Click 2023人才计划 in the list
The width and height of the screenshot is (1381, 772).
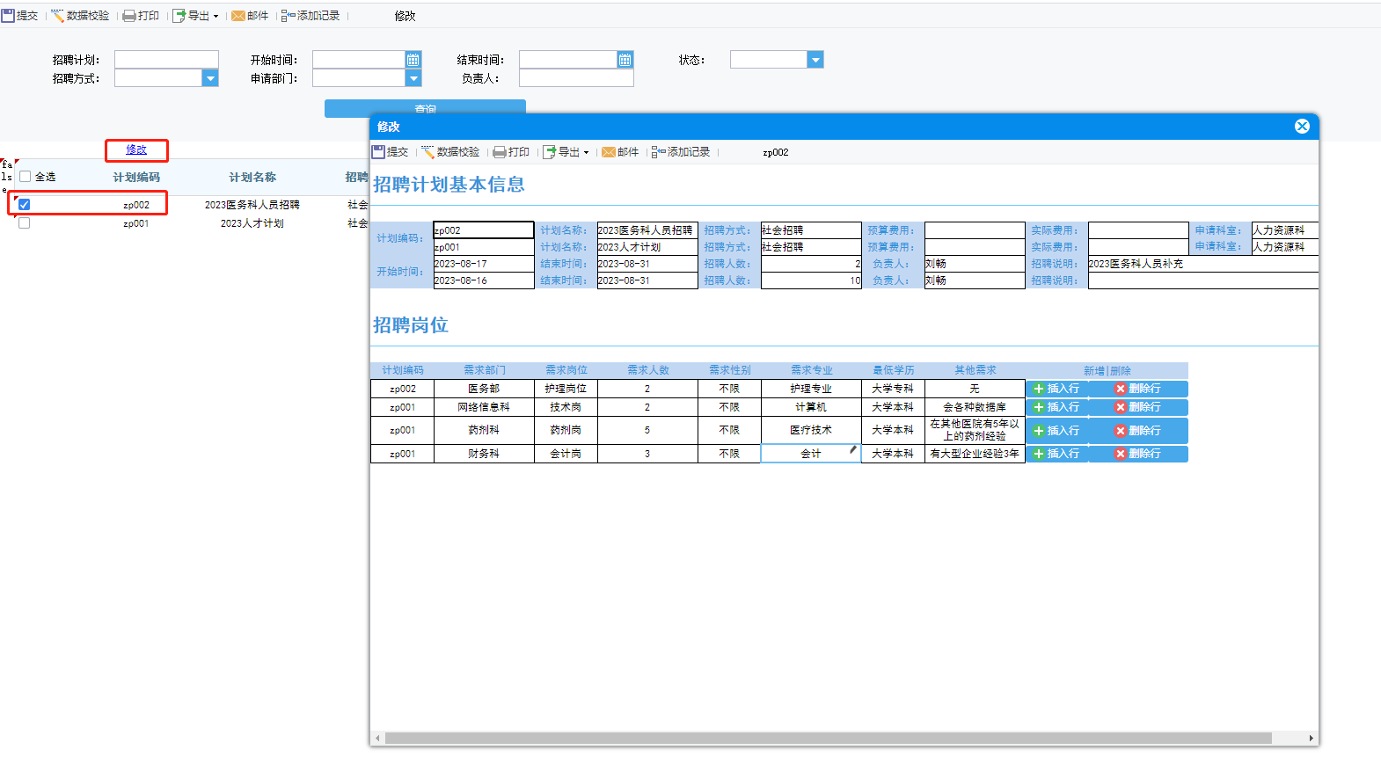(252, 223)
